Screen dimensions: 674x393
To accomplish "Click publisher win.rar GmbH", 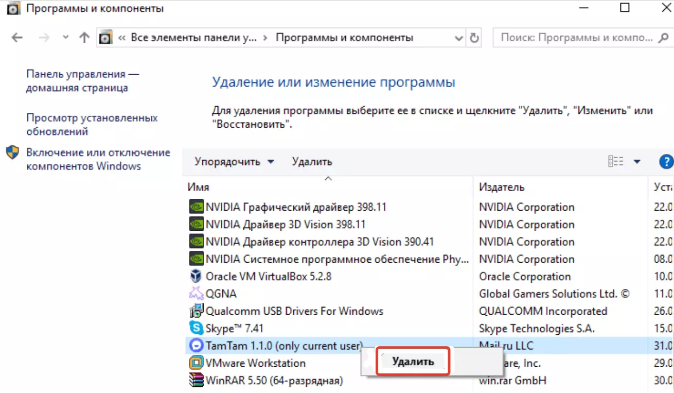I will (512, 381).
